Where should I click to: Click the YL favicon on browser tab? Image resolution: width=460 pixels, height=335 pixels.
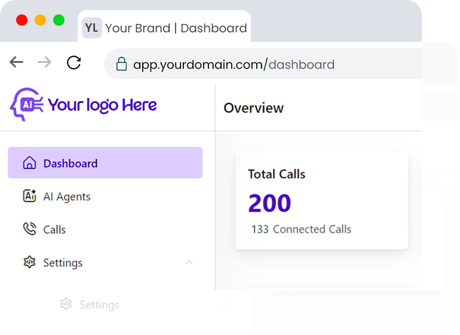point(91,28)
